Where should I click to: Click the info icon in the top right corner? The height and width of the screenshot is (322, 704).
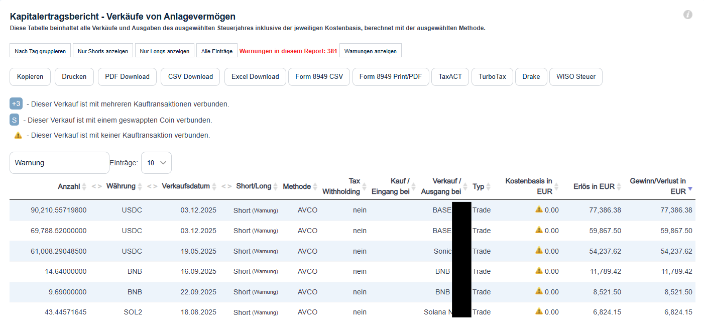[x=688, y=15]
